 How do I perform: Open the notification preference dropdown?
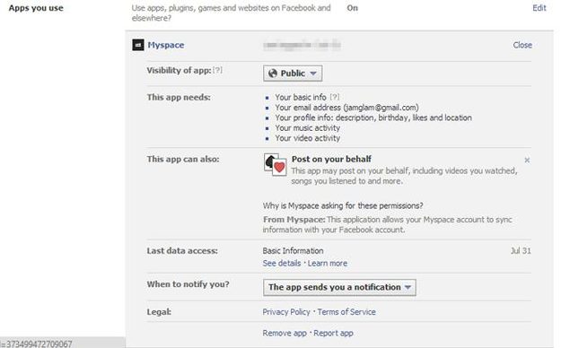point(339,288)
